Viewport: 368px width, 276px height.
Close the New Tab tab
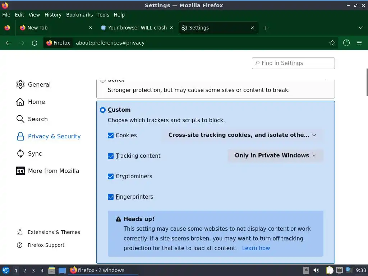pyautogui.click(x=90, y=28)
